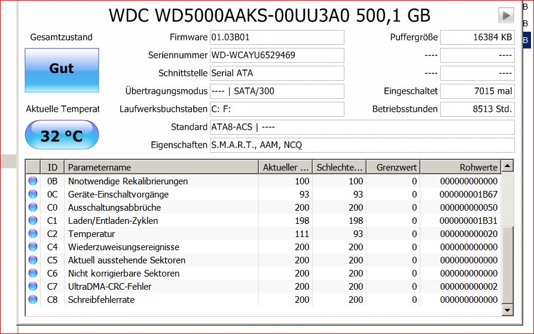Click the Firmware value field
This screenshot has height=334, width=534.
(276, 37)
